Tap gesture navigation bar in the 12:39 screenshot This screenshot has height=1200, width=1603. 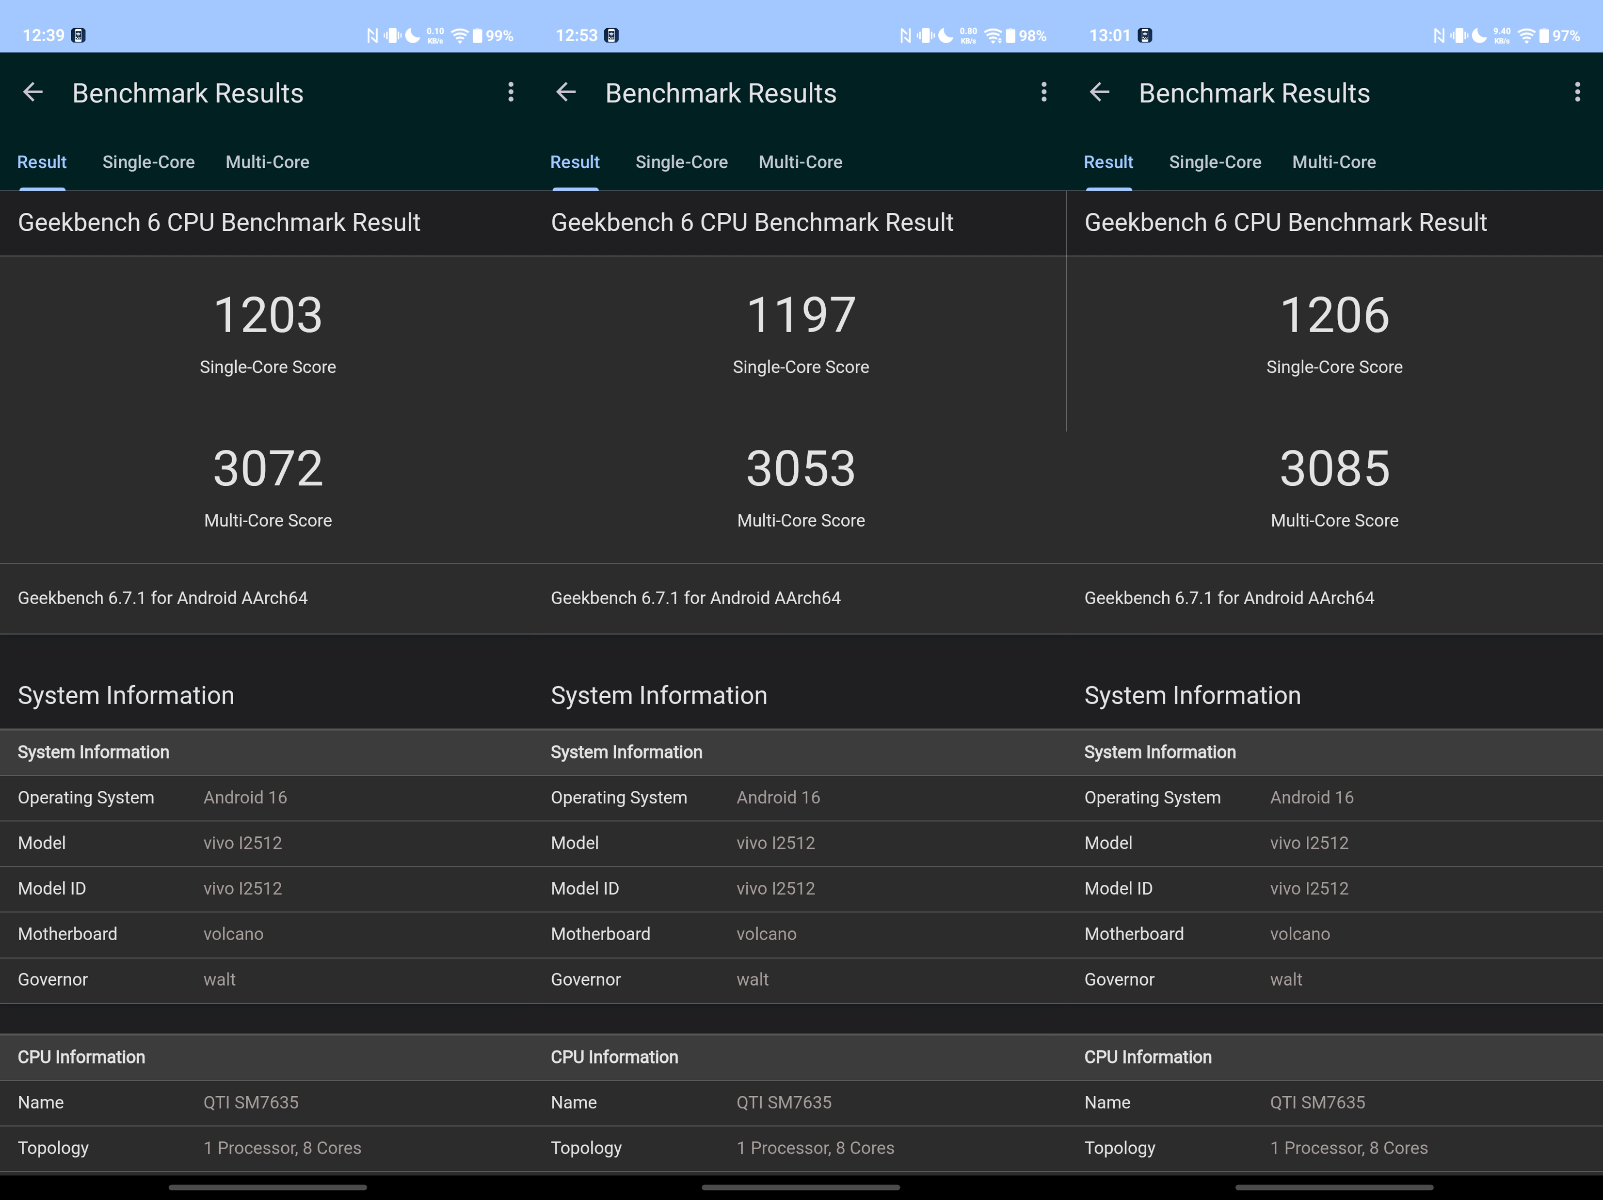tap(267, 1188)
